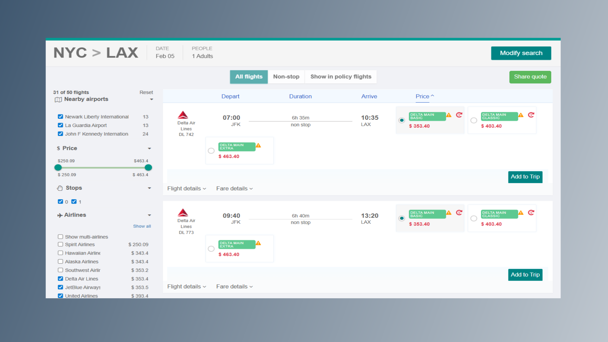Uncheck the Newark Liberty International checkbox
This screenshot has width=608, height=342.
pos(60,117)
